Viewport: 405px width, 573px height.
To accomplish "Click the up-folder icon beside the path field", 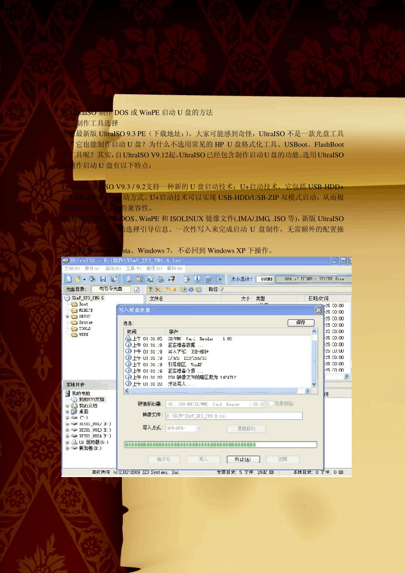I will click(x=150, y=289).
